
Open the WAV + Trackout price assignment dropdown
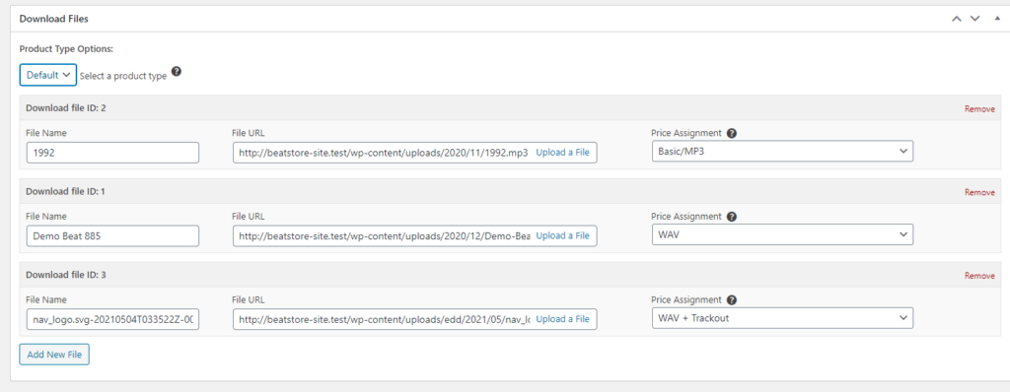point(782,318)
